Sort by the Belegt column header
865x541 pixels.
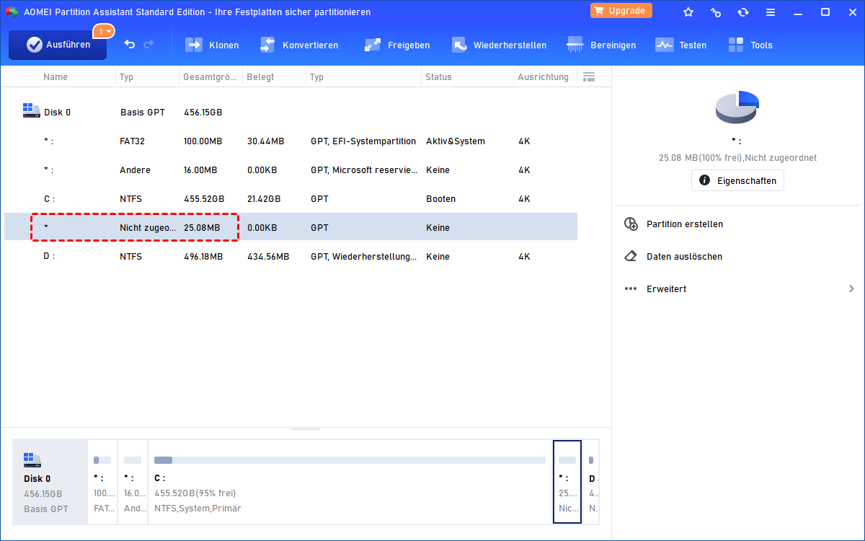pyautogui.click(x=260, y=76)
